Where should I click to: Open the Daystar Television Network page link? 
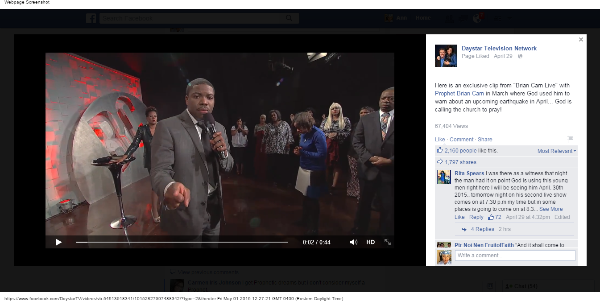[x=499, y=48]
